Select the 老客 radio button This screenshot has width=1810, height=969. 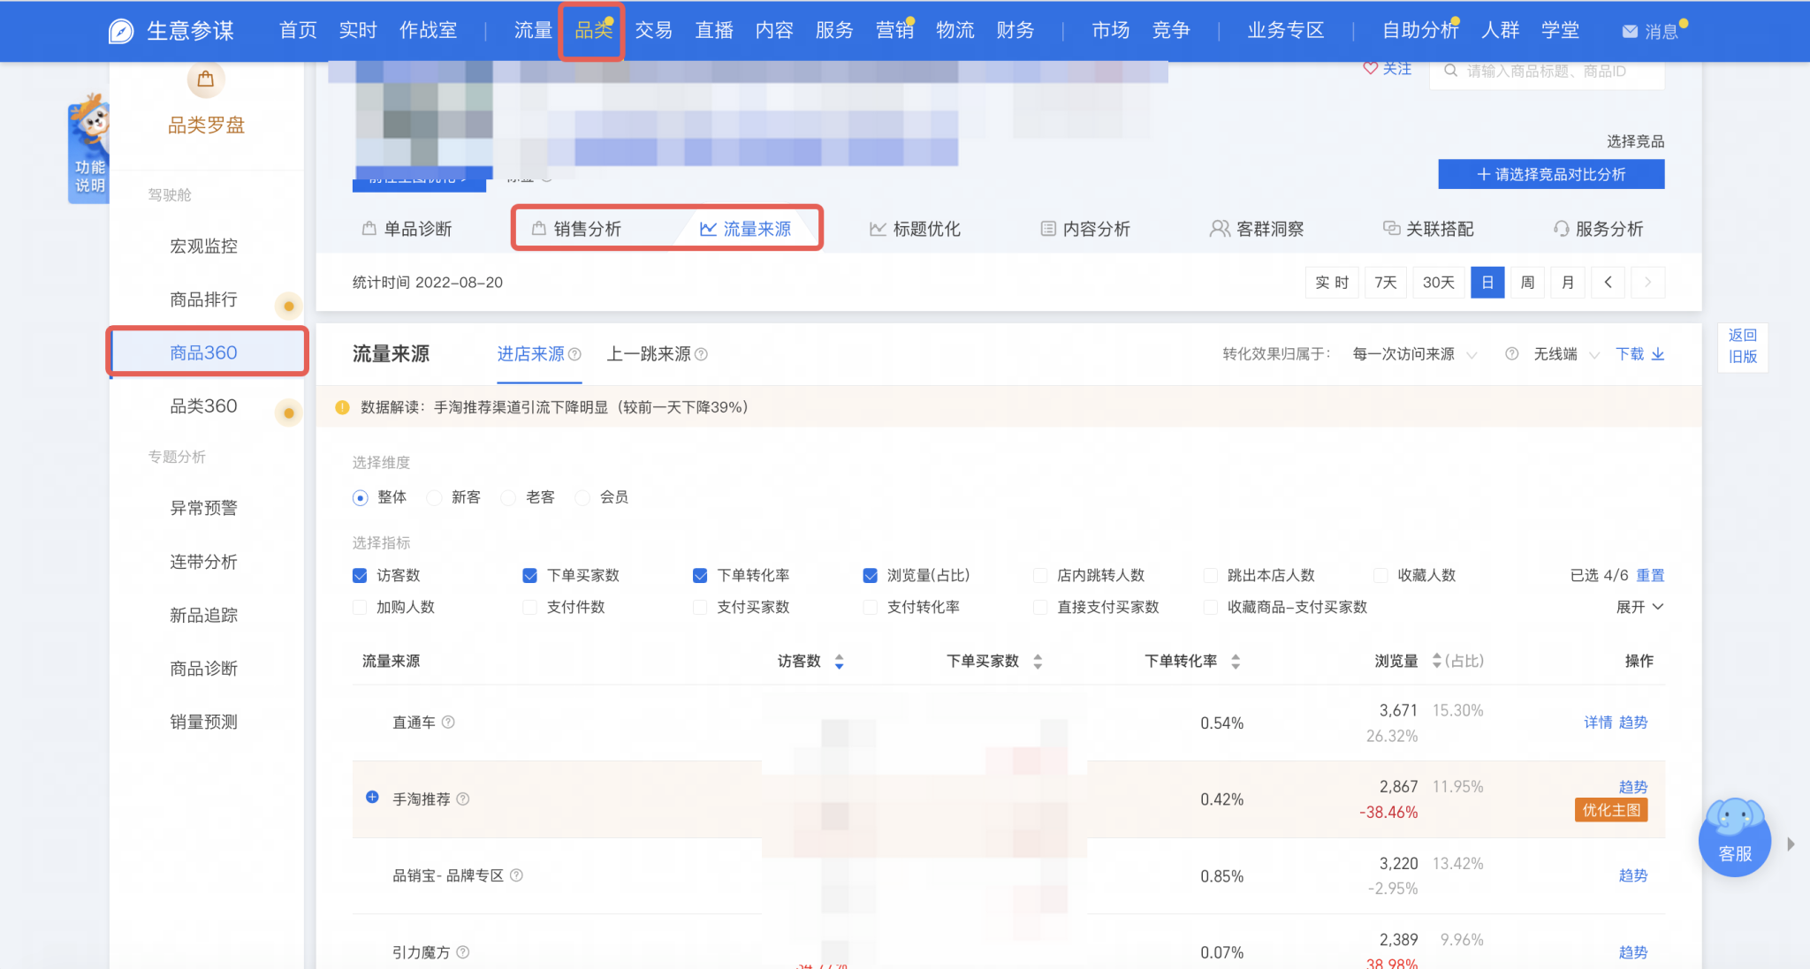[x=508, y=498]
